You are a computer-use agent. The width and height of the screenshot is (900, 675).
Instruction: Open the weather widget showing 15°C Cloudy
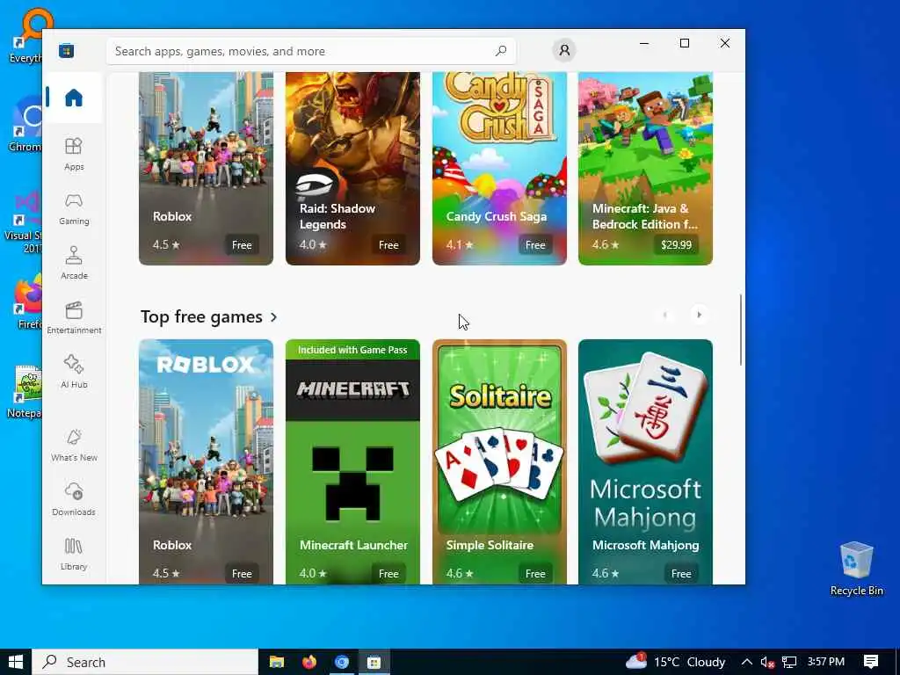pos(676,662)
